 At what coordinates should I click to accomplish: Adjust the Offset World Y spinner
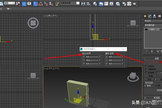point(122,60)
